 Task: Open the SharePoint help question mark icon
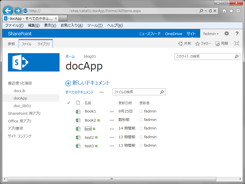237,34
